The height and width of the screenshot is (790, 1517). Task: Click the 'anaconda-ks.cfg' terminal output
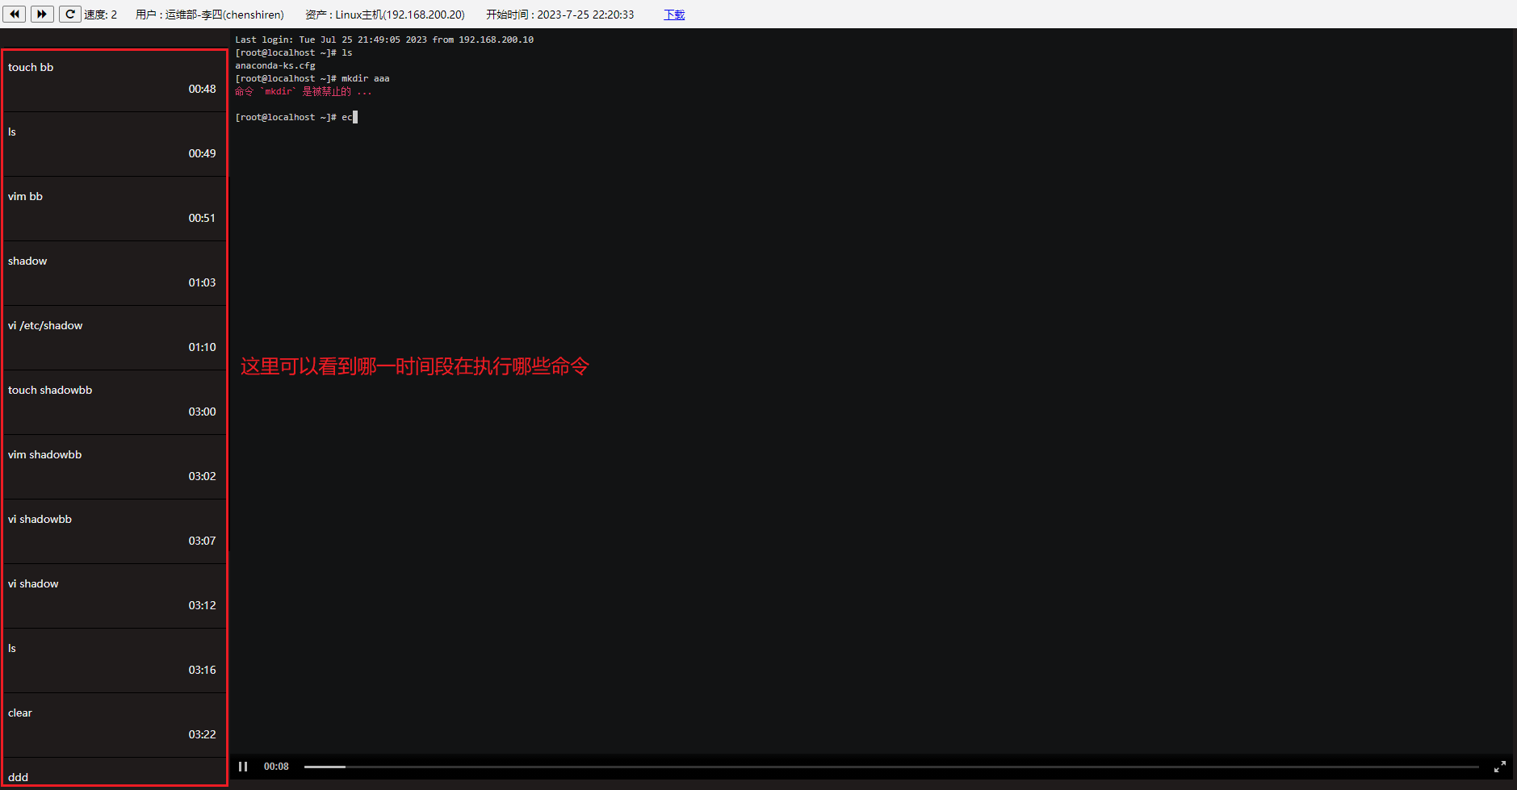[275, 65]
